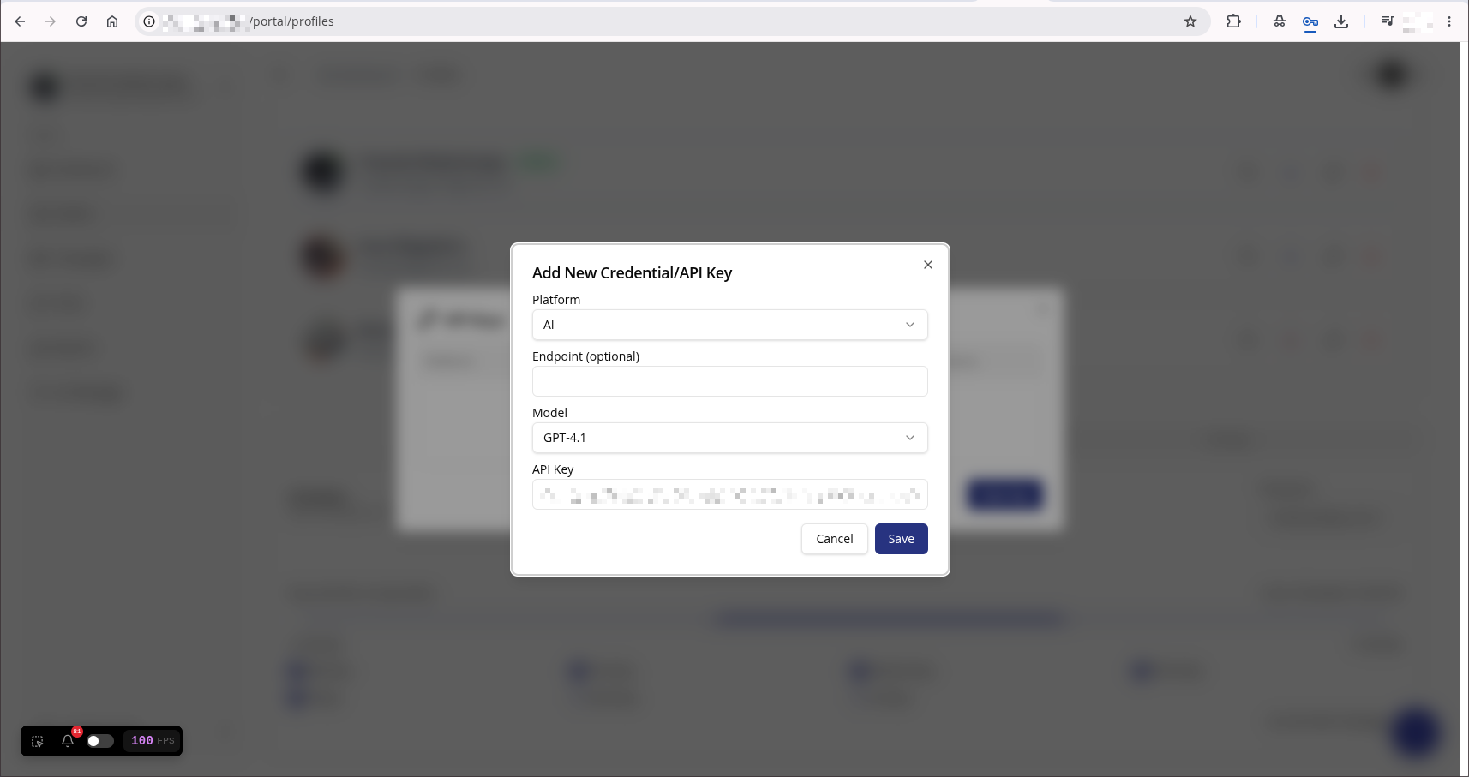This screenshot has width=1469, height=777.
Task: Reload the current page
Action: (x=81, y=21)
